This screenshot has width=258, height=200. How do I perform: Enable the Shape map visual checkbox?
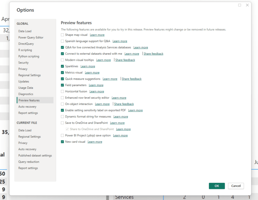(x=62, y=35)
